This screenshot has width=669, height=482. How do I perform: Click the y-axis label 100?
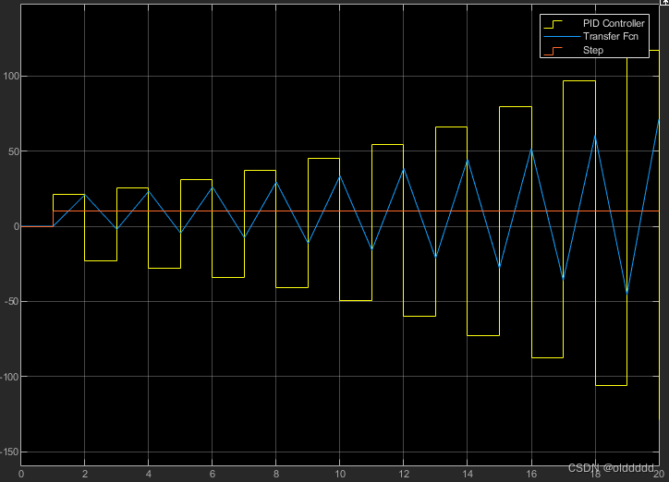[x=11, y=77]
